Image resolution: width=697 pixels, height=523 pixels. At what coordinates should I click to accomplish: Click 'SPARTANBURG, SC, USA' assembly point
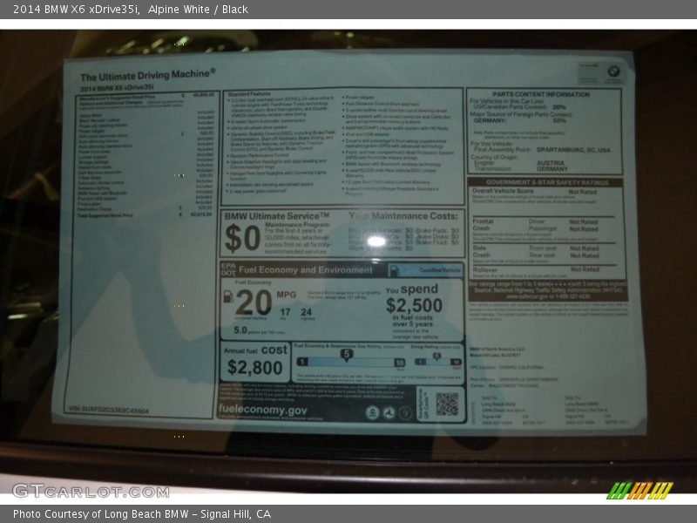point(573,150)
